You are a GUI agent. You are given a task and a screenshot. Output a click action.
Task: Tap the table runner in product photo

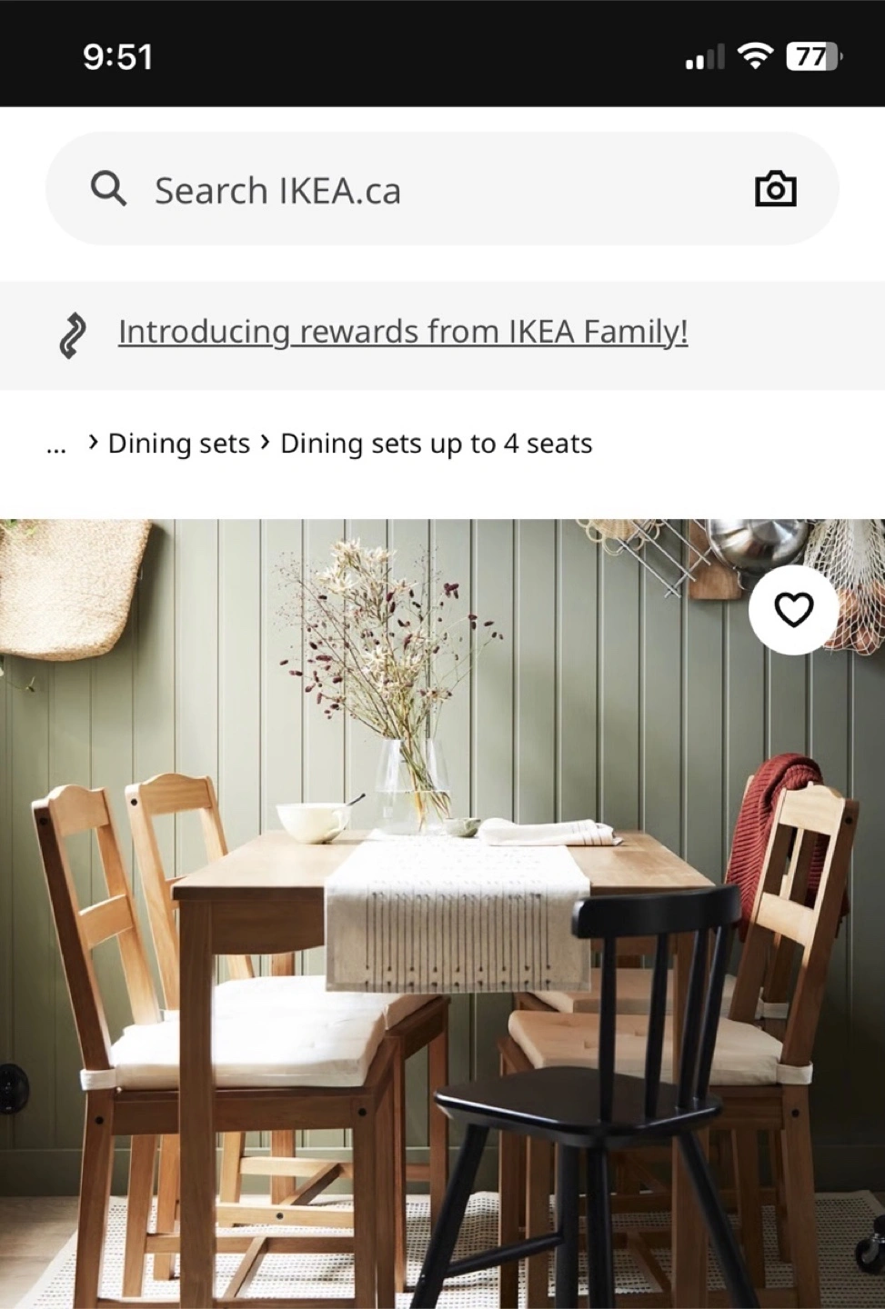(x=458, y=914)
